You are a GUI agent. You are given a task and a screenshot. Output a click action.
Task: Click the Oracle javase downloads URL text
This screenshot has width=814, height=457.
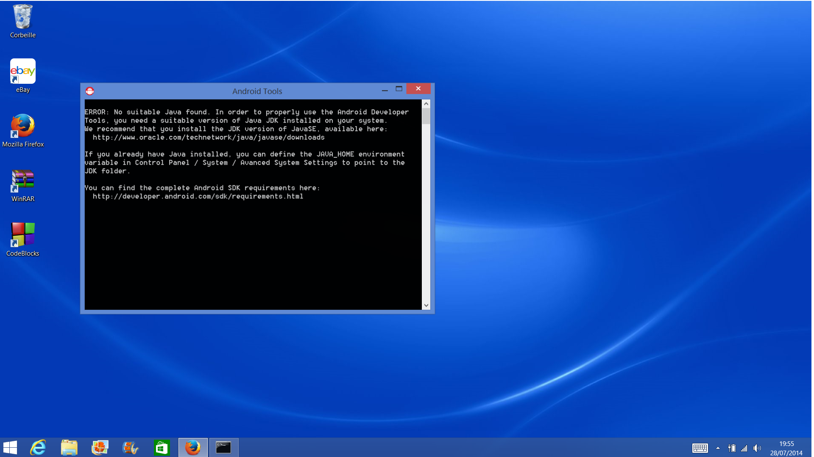(x=209, y=138)
